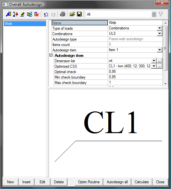Open the Type of loads dropdown arrow
171x189 pixels.
159,28
